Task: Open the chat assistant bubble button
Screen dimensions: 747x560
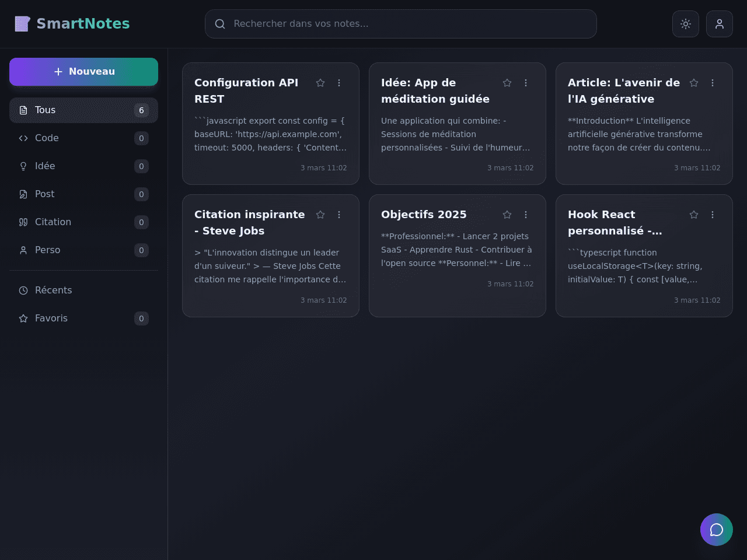Action: pos(717,530)
